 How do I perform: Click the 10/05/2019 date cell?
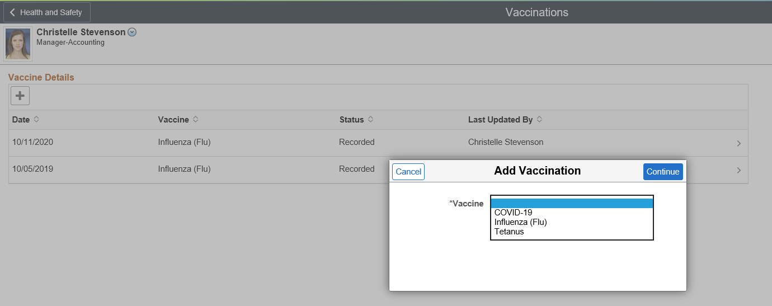point(32,169)
